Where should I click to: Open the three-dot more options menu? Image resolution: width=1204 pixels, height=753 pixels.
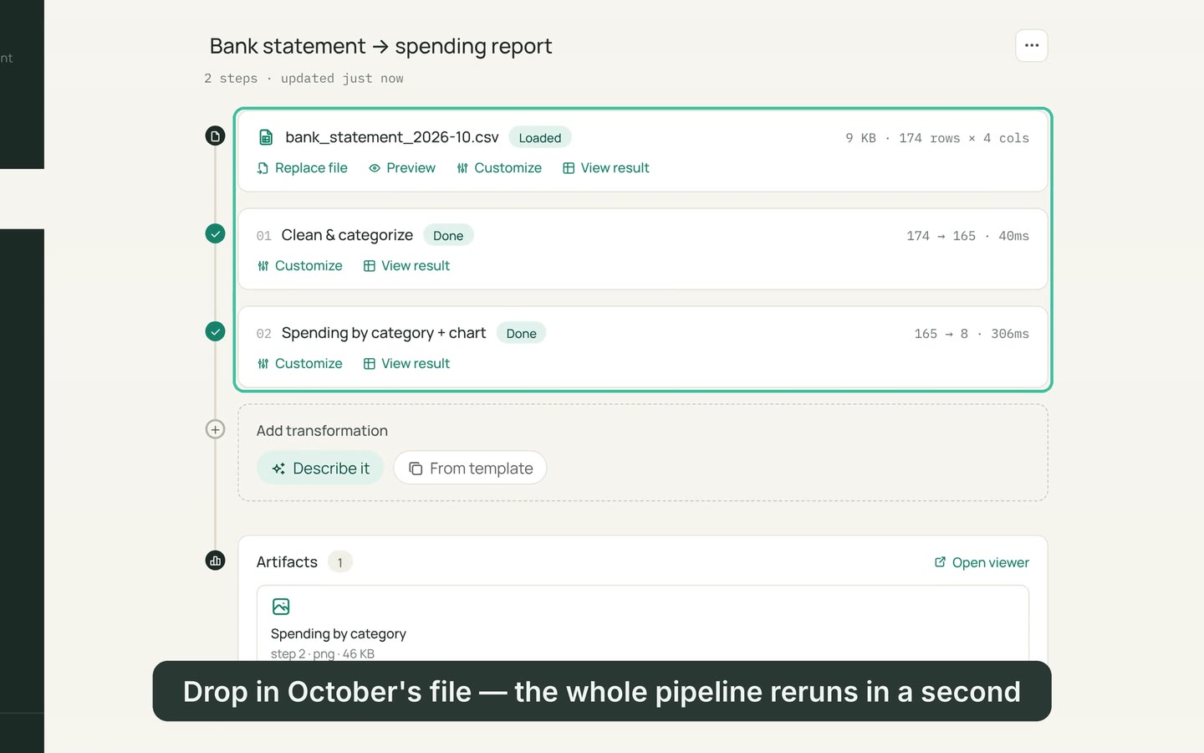point(1031,45)
